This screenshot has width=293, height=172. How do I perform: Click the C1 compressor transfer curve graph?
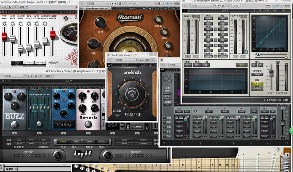(270, 33)
